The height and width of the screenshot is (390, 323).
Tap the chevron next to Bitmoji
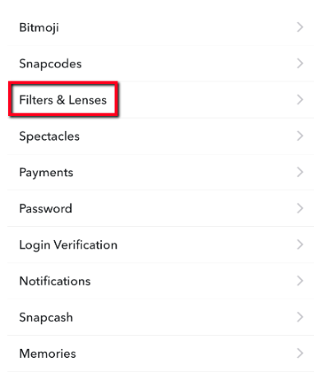(300, 27)
